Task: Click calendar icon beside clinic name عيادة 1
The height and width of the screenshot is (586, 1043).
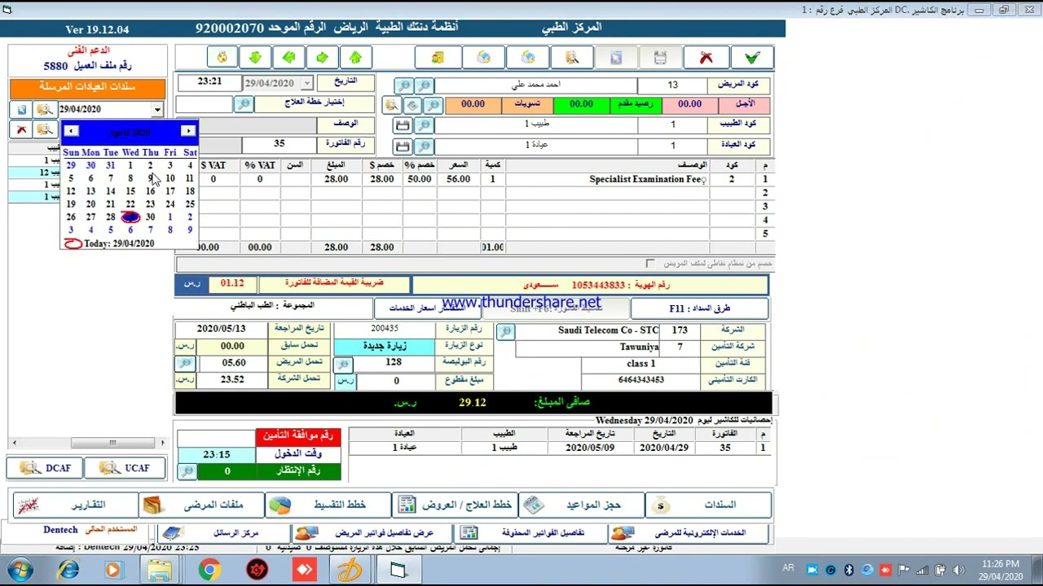Action: click(x=403, y=146)
